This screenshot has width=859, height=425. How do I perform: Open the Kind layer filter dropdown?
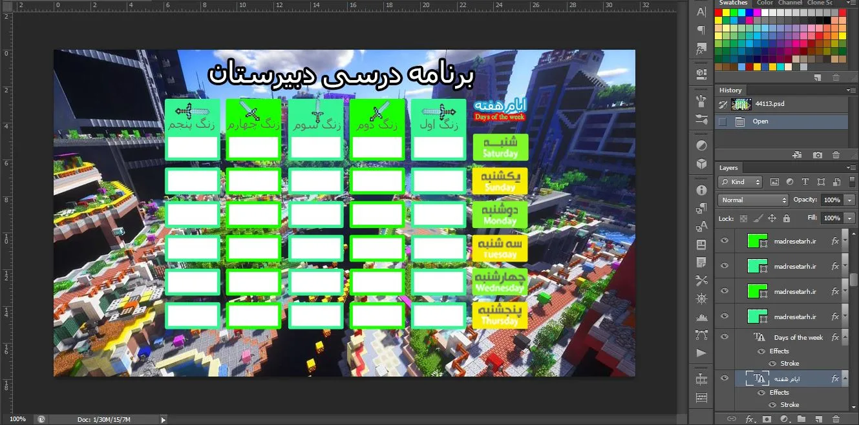[x=741, y=182]
